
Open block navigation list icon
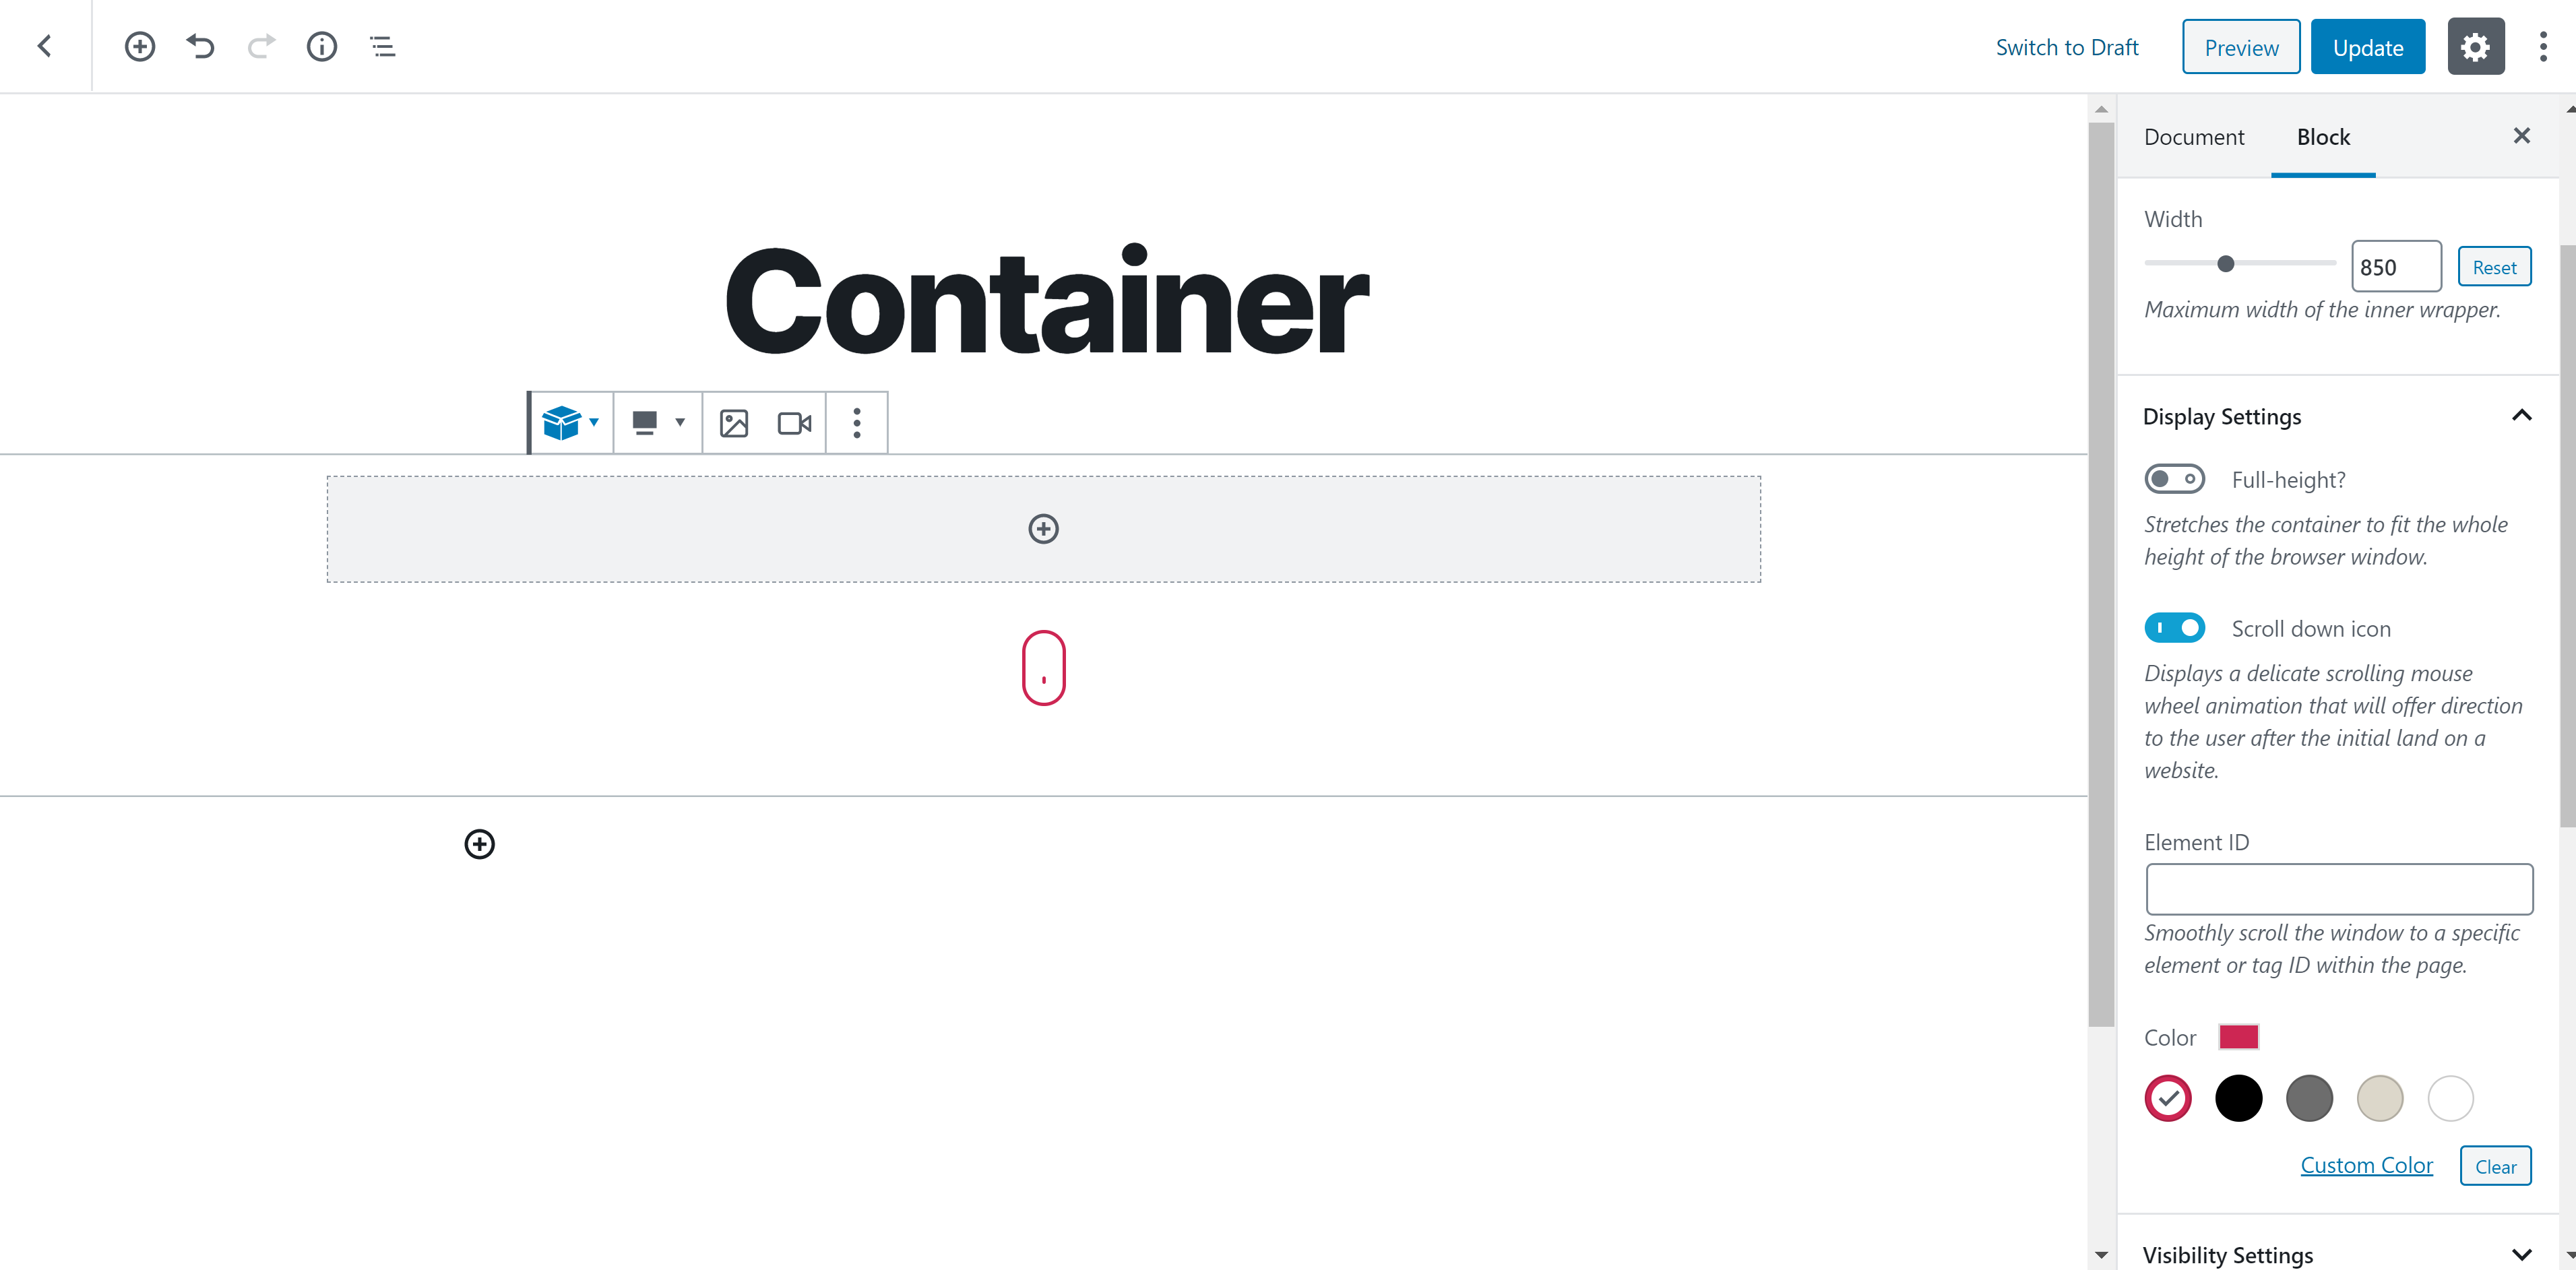click(x=382, y=46)
